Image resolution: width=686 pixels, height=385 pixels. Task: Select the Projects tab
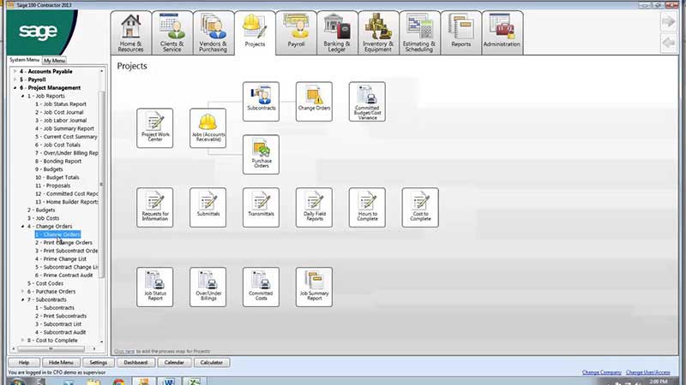(x=255, y=33)
